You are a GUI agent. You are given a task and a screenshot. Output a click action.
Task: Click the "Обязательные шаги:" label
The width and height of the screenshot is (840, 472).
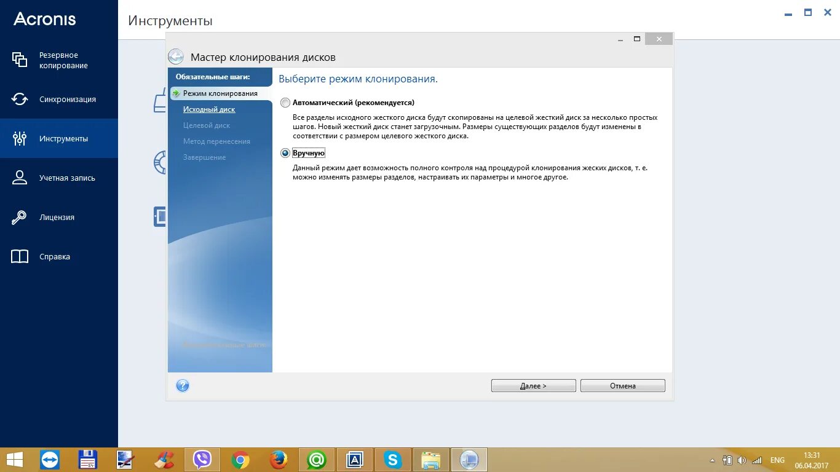213,77
